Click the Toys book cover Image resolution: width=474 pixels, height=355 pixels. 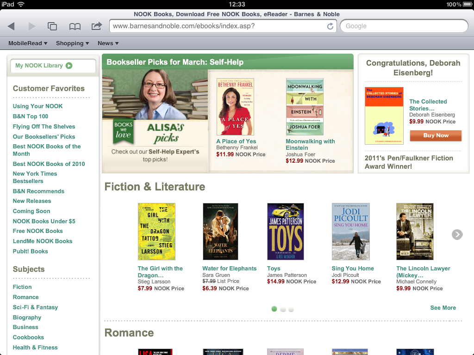tap(285, 232)
